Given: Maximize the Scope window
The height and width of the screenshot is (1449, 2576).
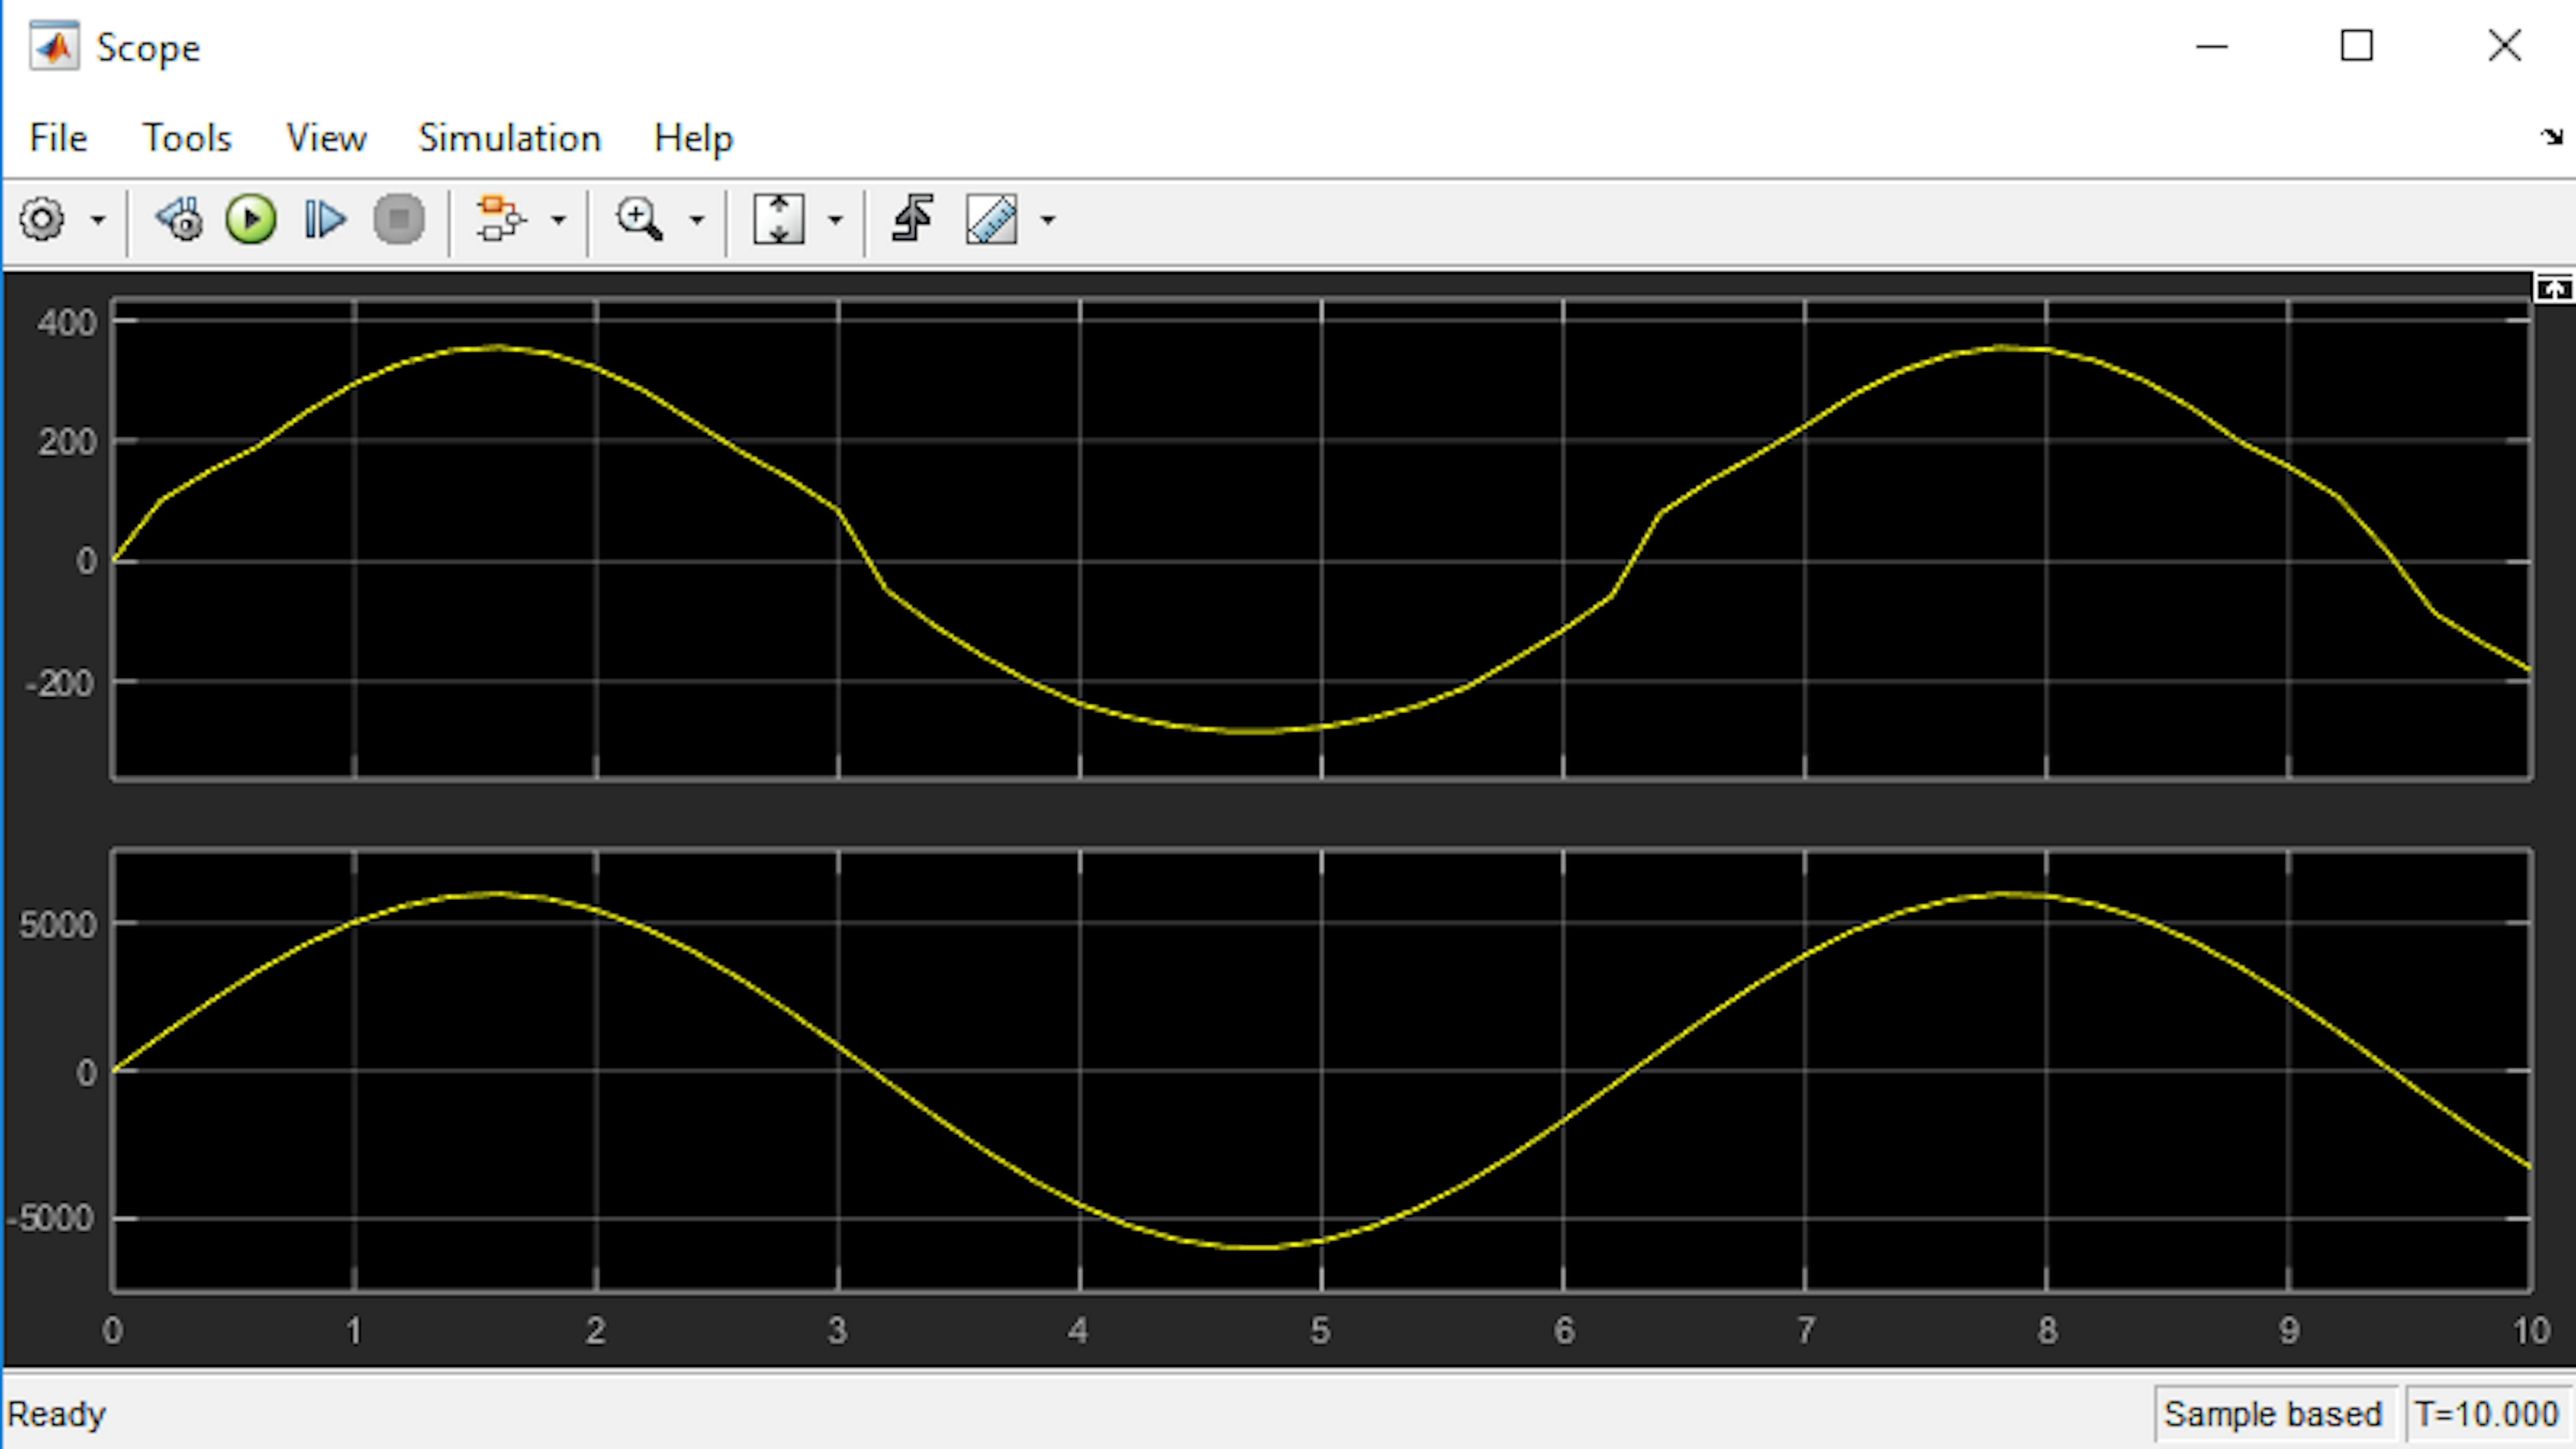Looking at the screenshot, I should click(2357, 46).
